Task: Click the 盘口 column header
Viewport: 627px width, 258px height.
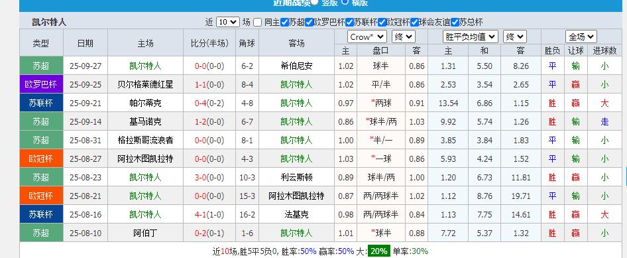Action: 380,51
